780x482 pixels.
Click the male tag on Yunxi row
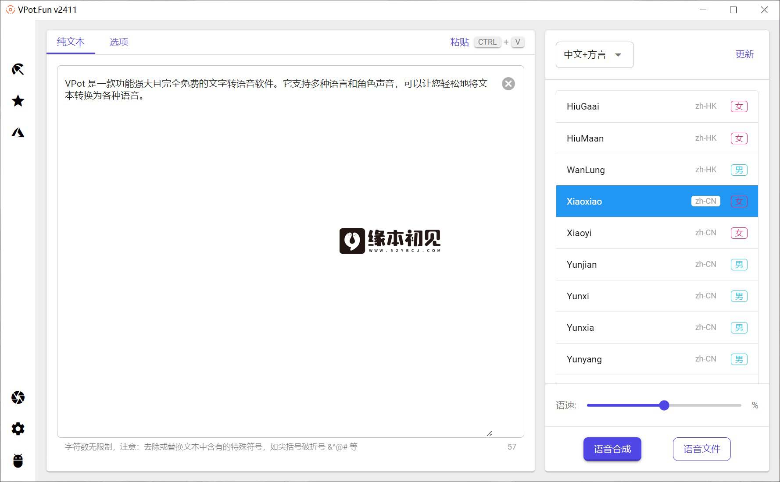pyautogui.click(x=739, y=296)
